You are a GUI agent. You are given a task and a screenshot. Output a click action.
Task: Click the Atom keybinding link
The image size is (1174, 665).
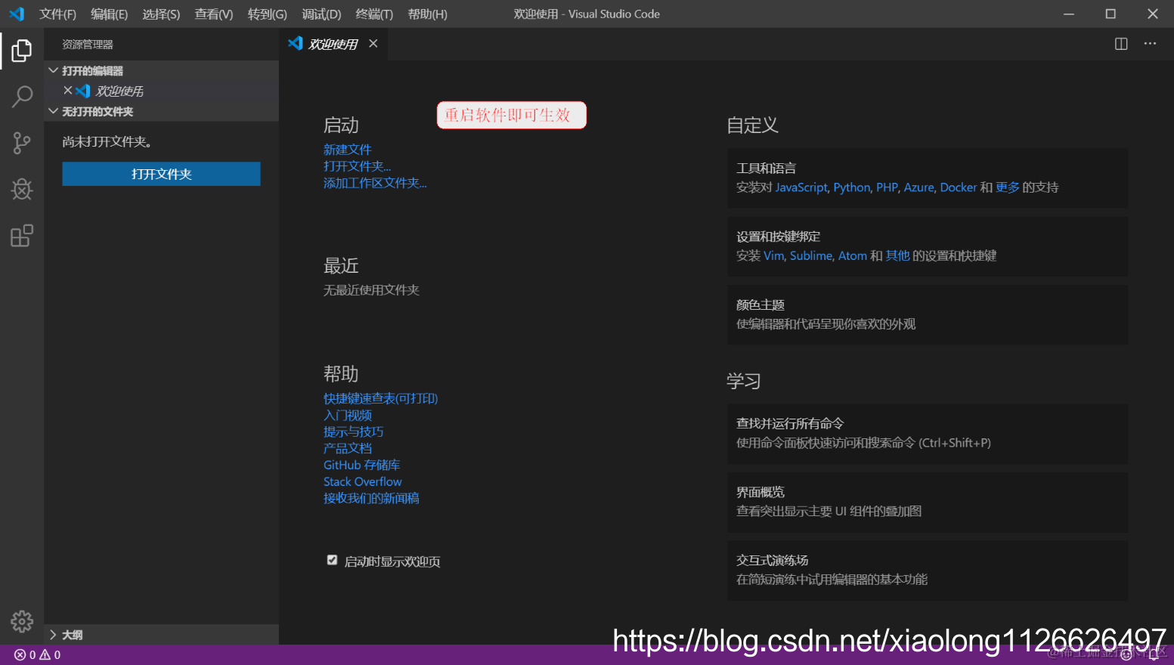coord(853,255)
